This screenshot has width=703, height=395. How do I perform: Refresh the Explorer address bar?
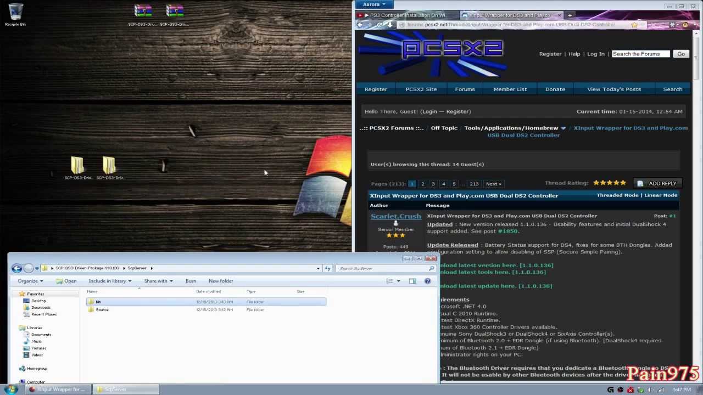(x=328, y=268)
